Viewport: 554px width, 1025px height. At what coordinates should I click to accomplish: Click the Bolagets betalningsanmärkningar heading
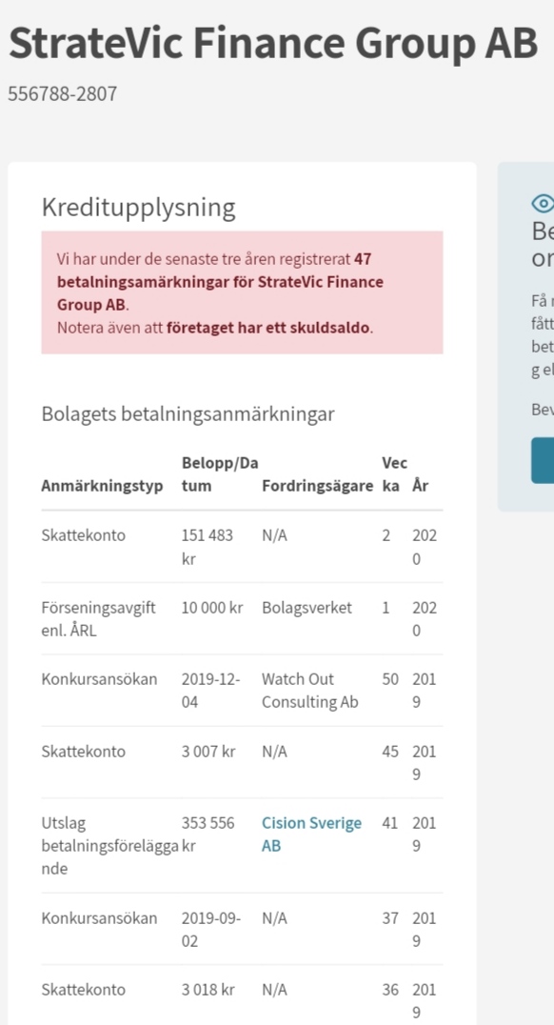tap(188, 413)
